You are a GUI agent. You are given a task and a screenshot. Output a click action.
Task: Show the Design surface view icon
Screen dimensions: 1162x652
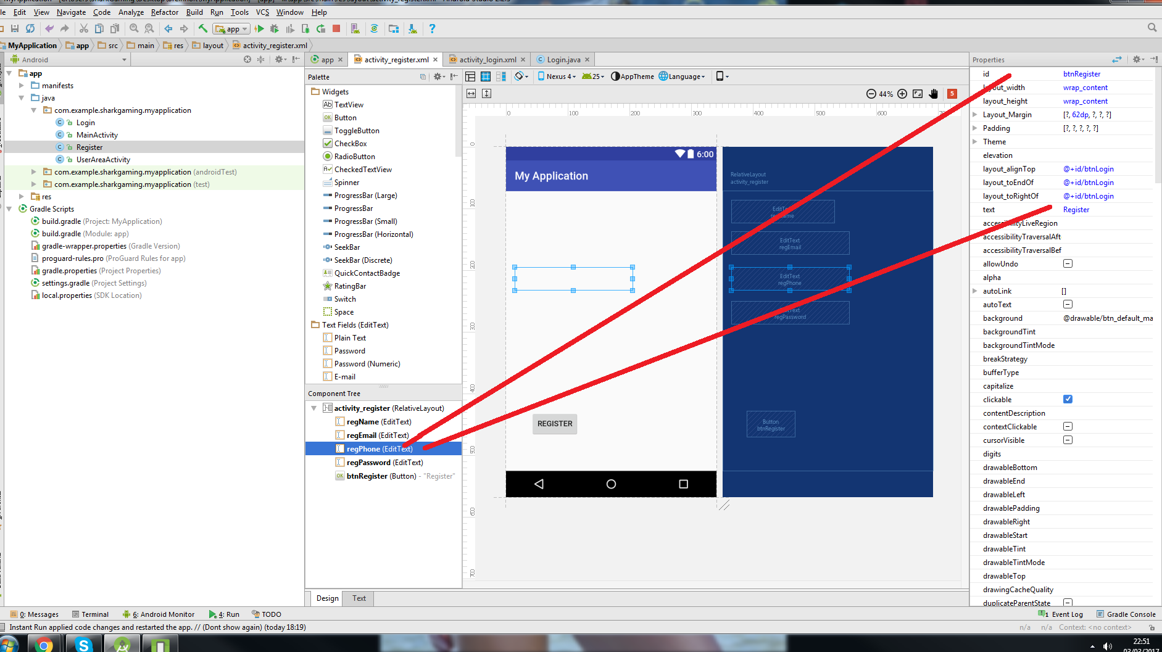coord(470,76)
